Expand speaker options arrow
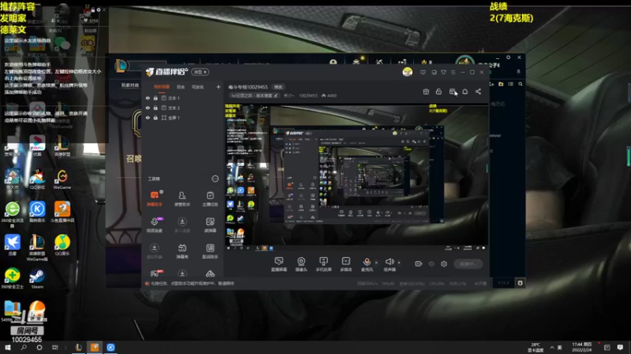 pos(399,263)
